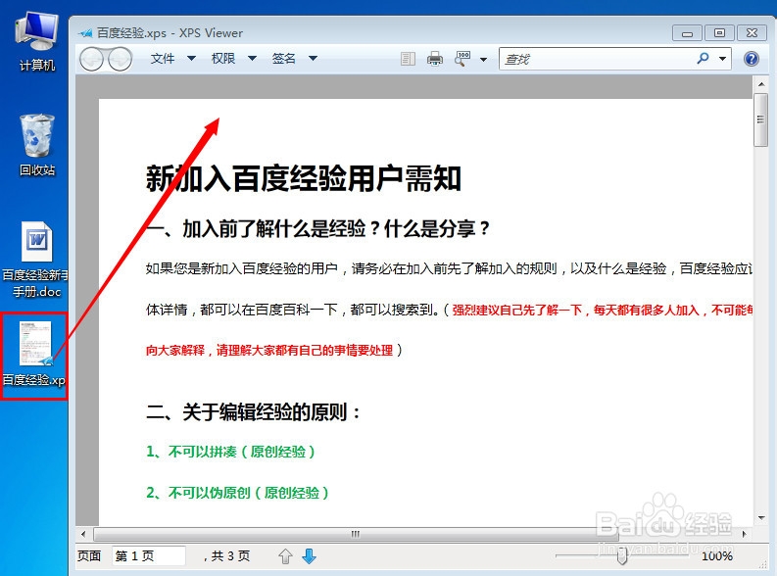This screenshot has height=576, width=777.
Task: Expand the 文件 dropdown arrow
Action: [x=191, y=59]
